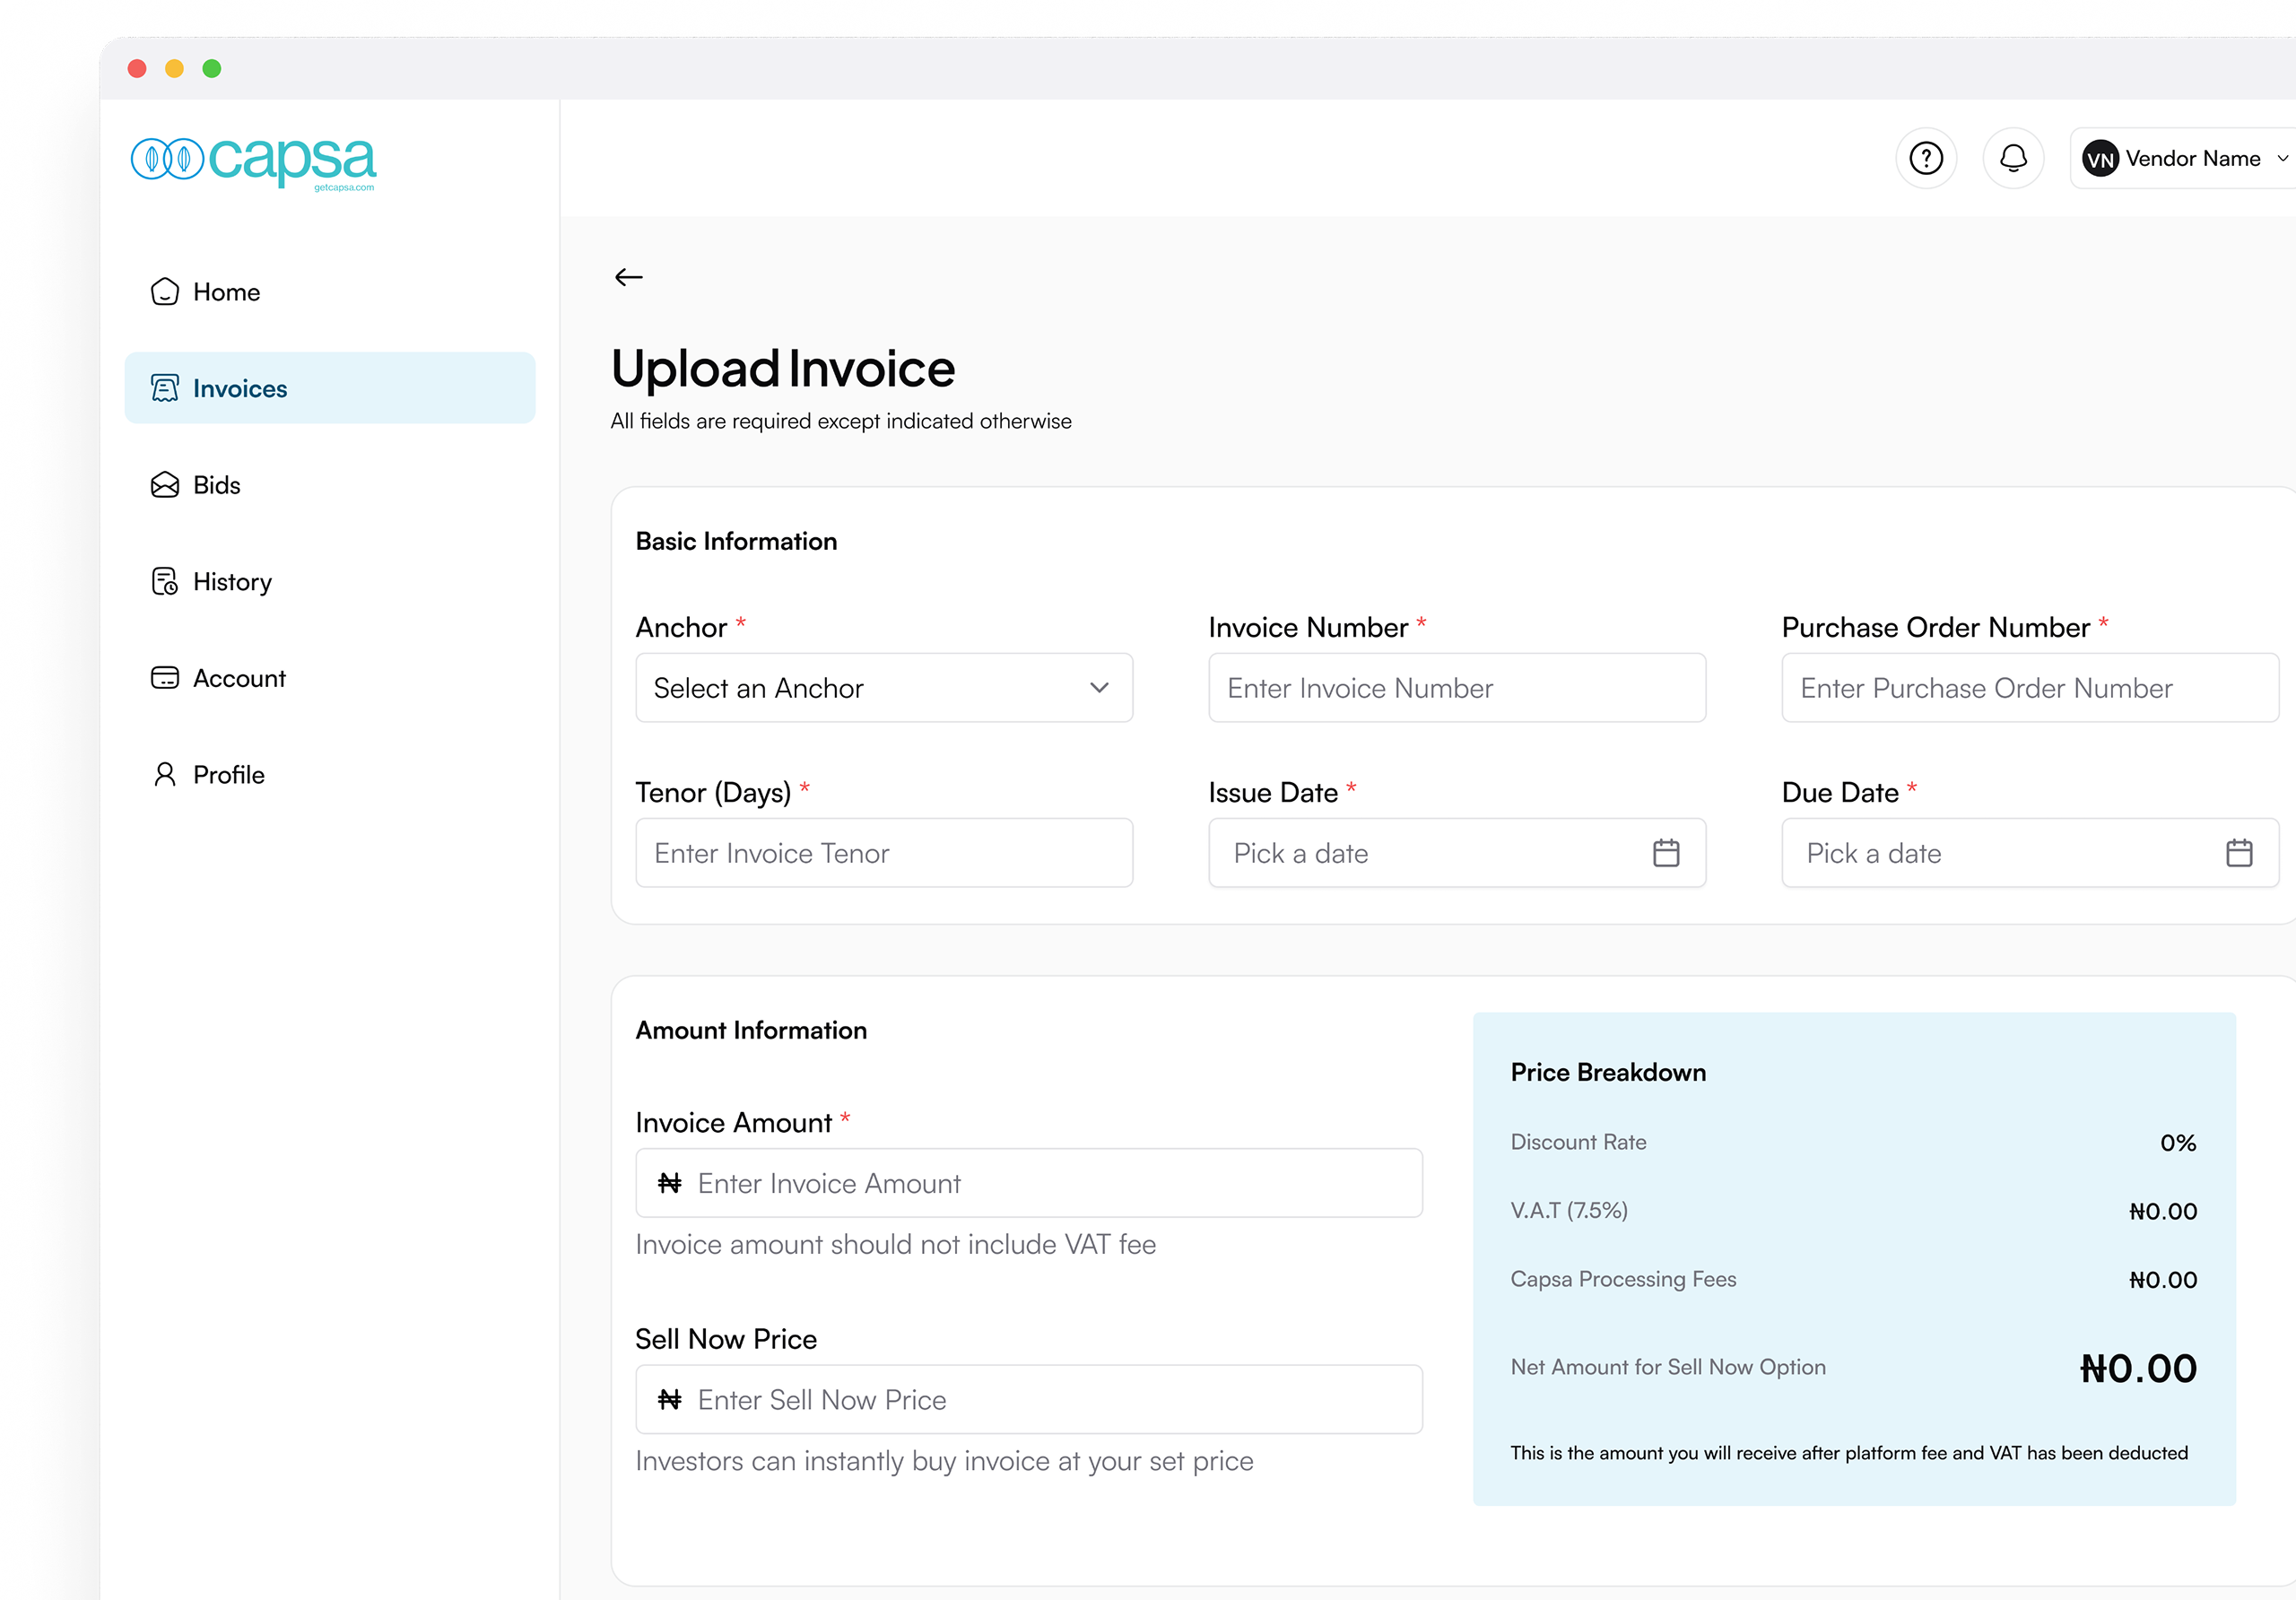Click the Home sidebar icon
The width and height of the screenshot is (2296, 1600).
coord(165,292)
